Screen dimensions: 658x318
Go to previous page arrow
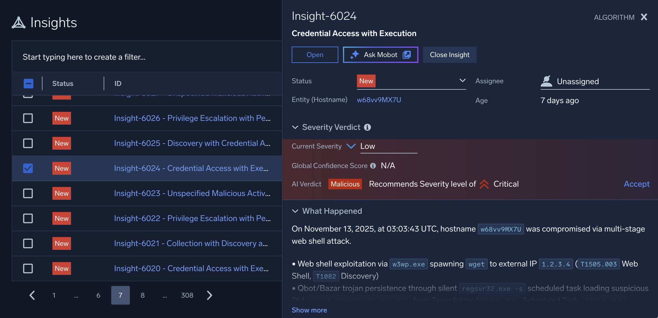[32, 295]
